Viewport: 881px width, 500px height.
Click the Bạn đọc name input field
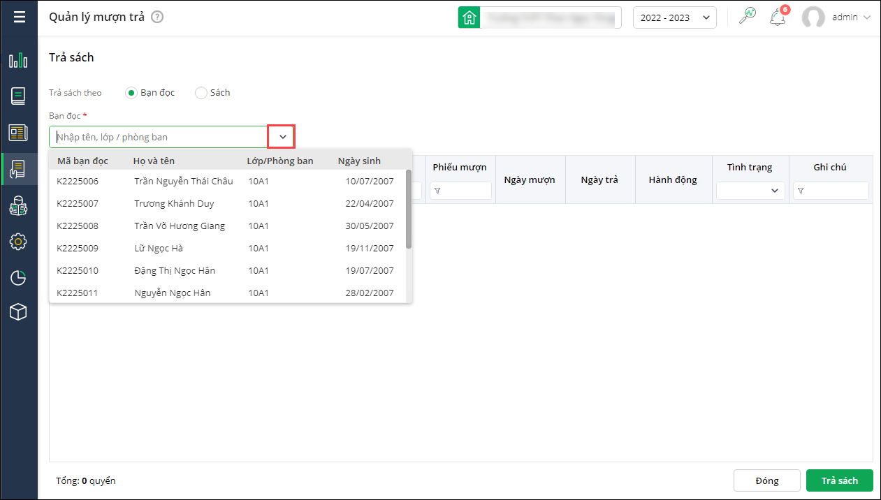click(x=159, y=137)
